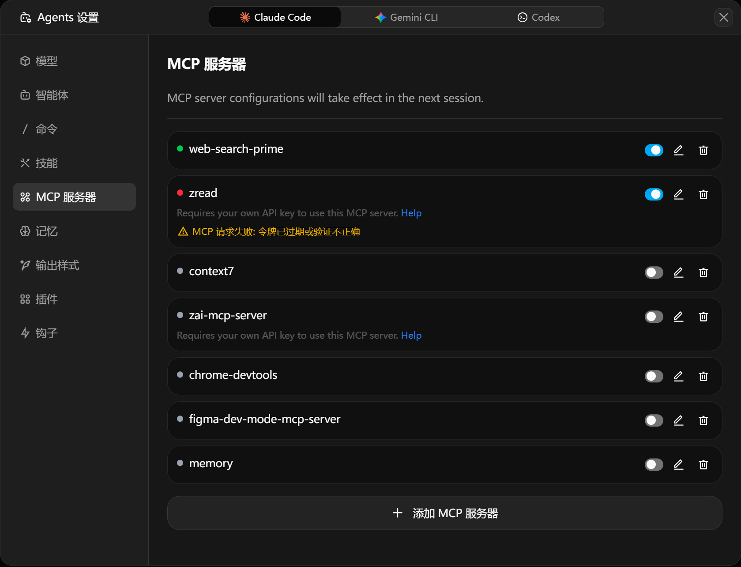
Task: Close the Agents 设置 dialog
Action: (723, 17)
